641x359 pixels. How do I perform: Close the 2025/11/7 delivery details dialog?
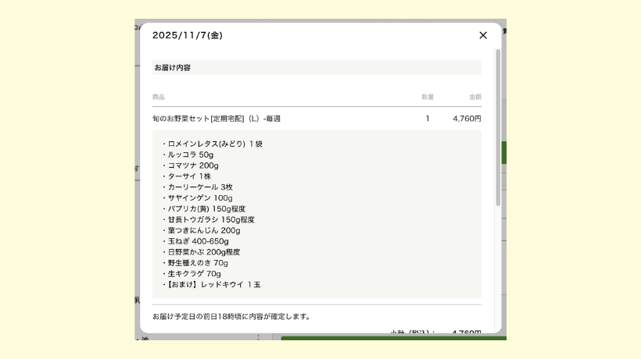pyautogui.click(x=482, y=35)
